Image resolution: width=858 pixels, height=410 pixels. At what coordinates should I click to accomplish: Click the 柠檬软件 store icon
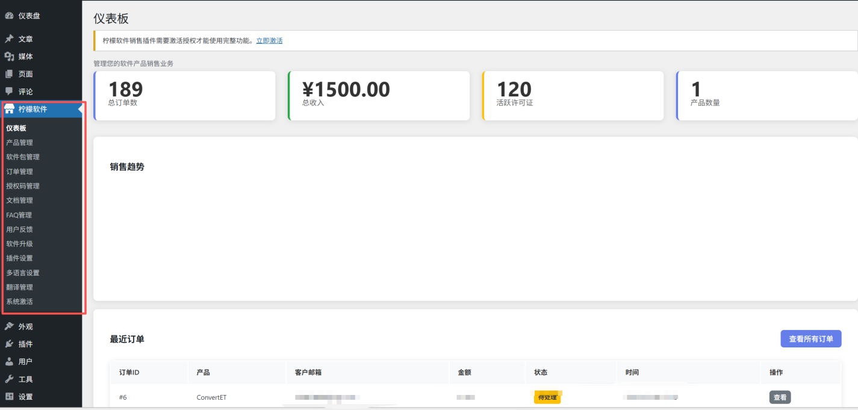click(9, 109)
